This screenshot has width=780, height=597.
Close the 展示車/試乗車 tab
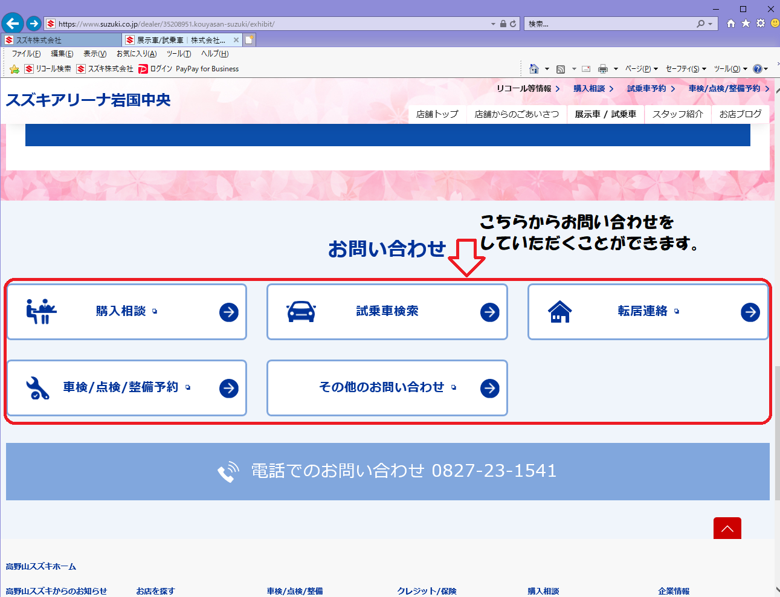236,40
